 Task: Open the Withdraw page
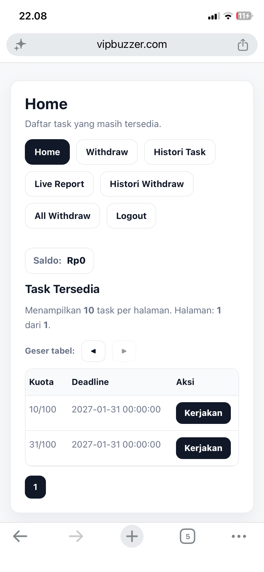107,152
